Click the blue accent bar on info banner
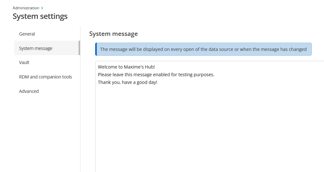 click(x=96, y=49)
